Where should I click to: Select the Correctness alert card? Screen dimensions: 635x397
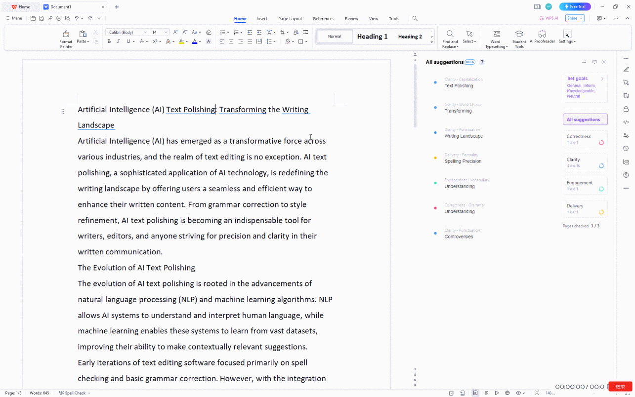[585, 139]
